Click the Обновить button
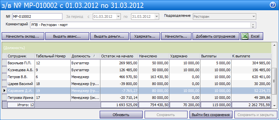 pyautogui.click(x=121, y=115)
